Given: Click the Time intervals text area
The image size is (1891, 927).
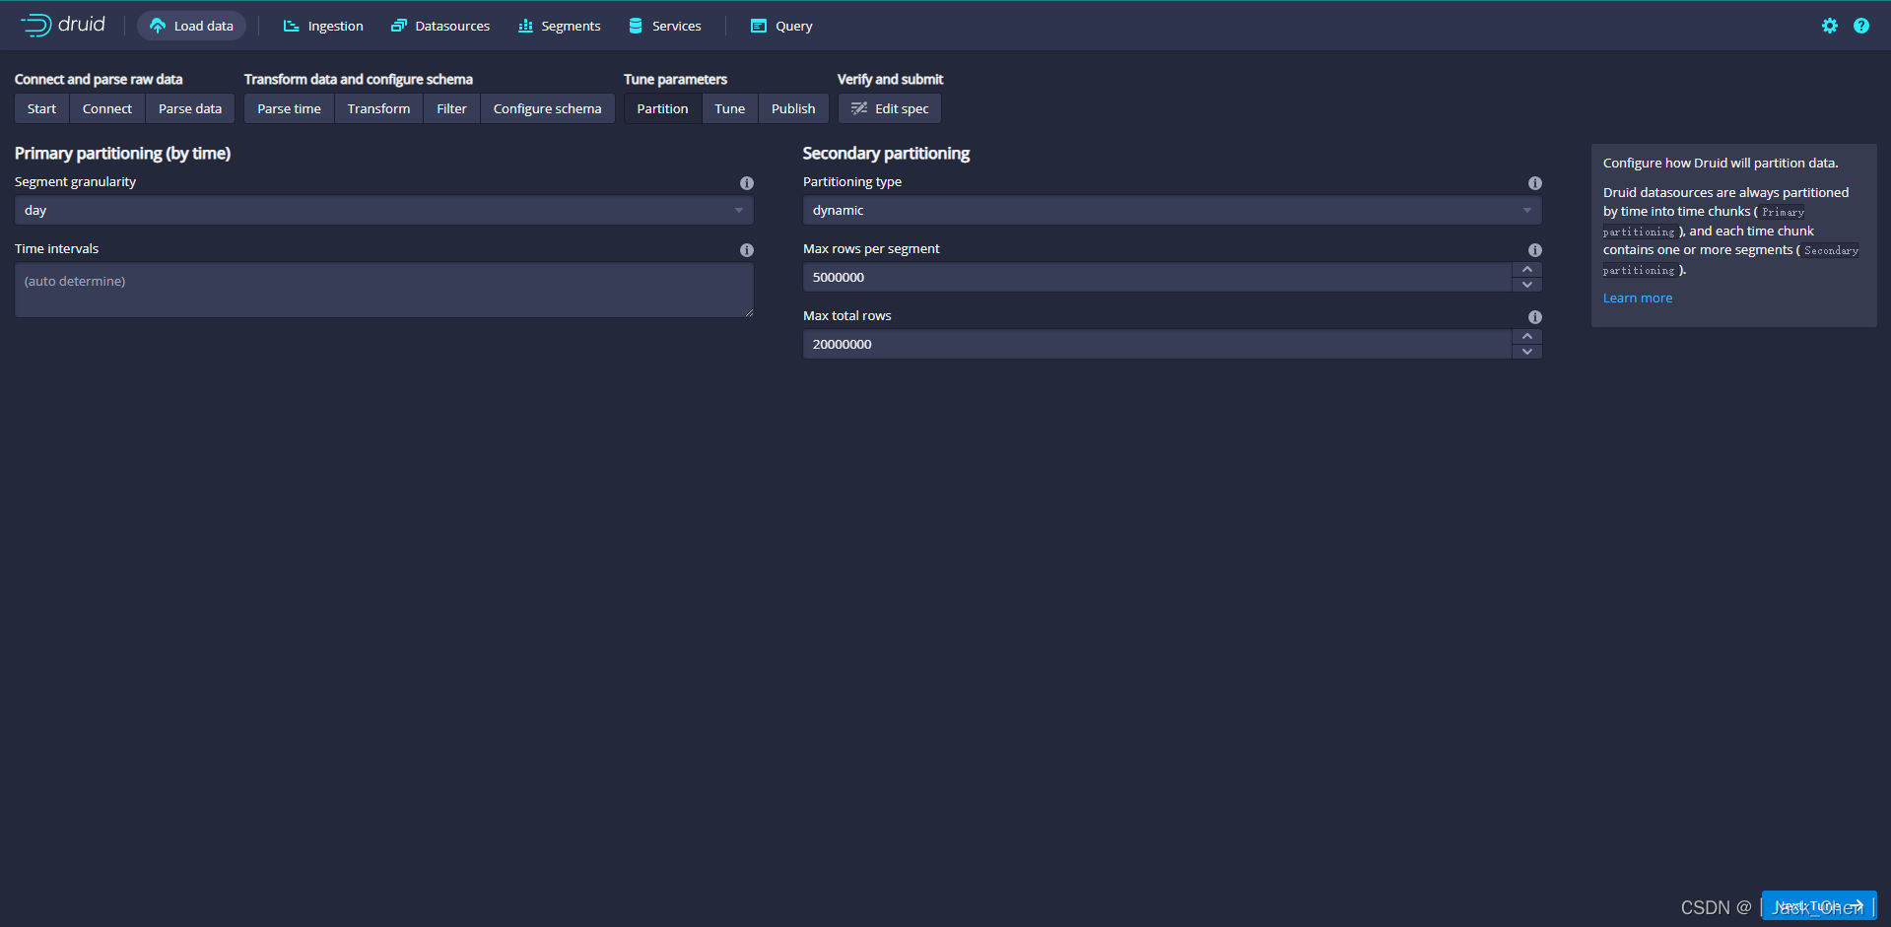Looking at the screenshot, I should (x=384, y=290).
